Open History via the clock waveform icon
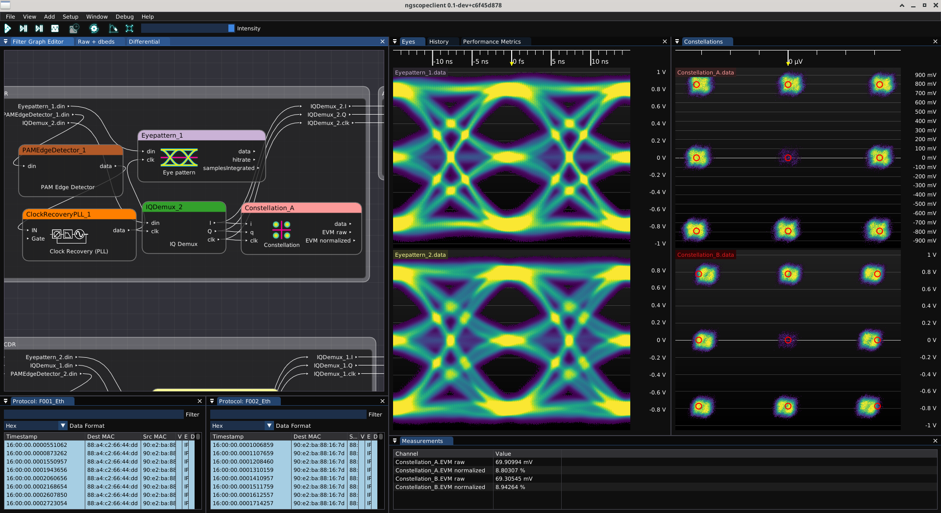Image resolution: width=941 pixels, height=513 pixels. point(74,29)
